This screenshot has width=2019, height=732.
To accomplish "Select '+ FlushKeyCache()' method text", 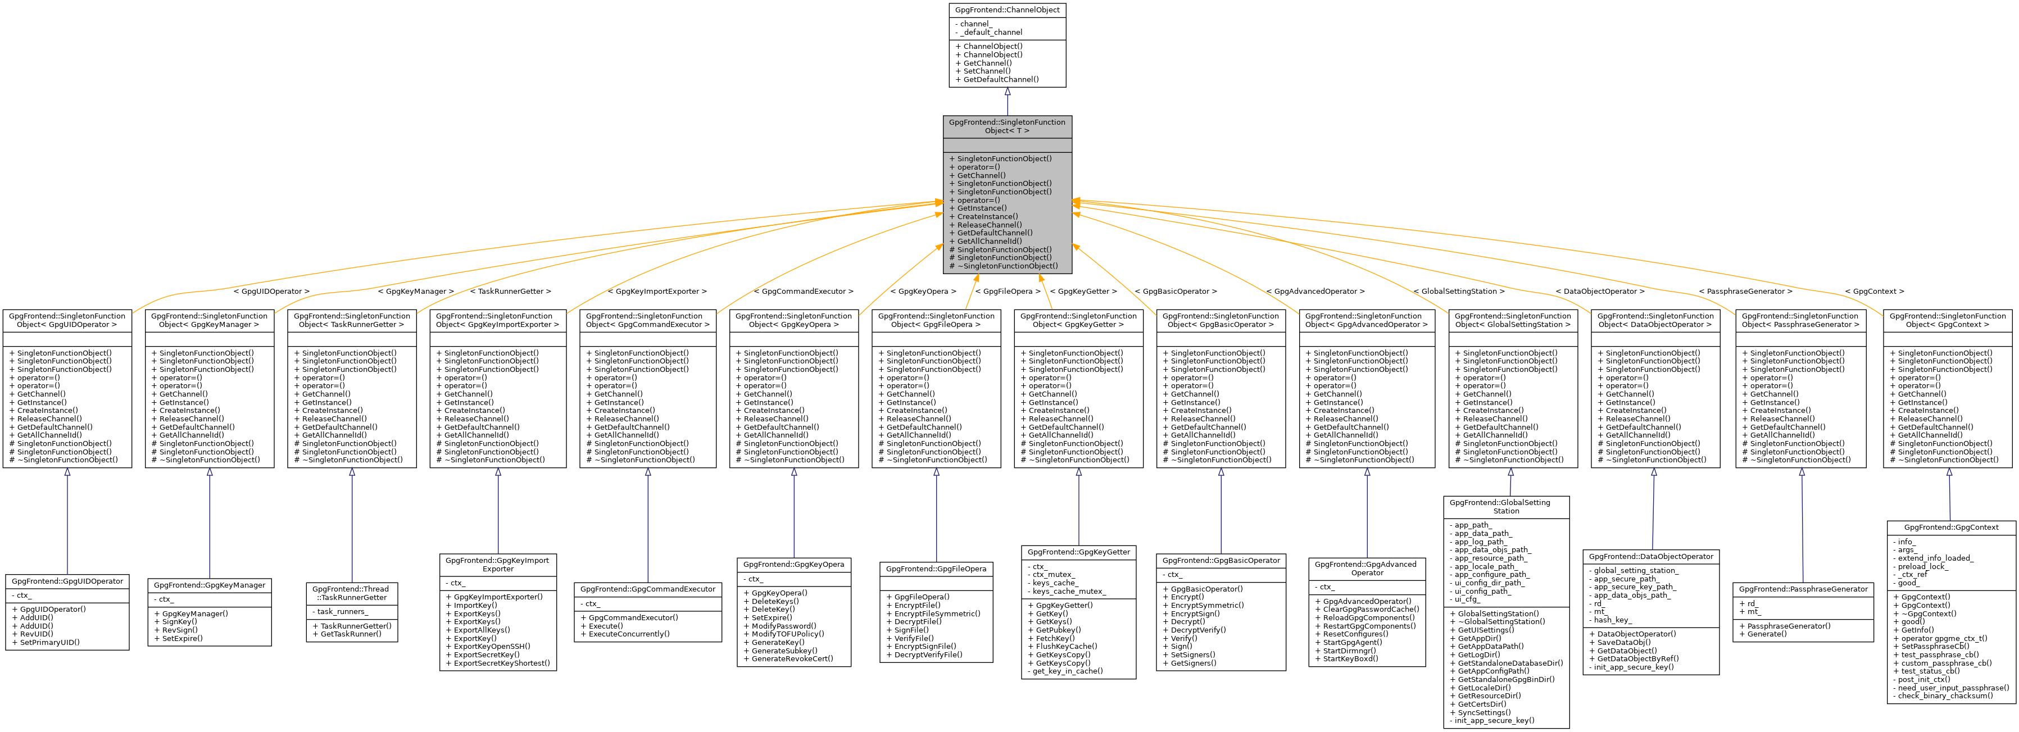I will click(x=1063, y=647).
